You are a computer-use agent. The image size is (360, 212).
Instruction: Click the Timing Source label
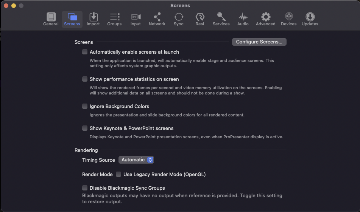[x=98, y=160]
